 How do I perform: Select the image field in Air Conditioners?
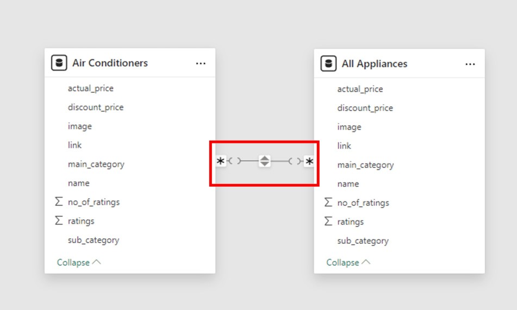pyautogui.click(x=79, y=126)
